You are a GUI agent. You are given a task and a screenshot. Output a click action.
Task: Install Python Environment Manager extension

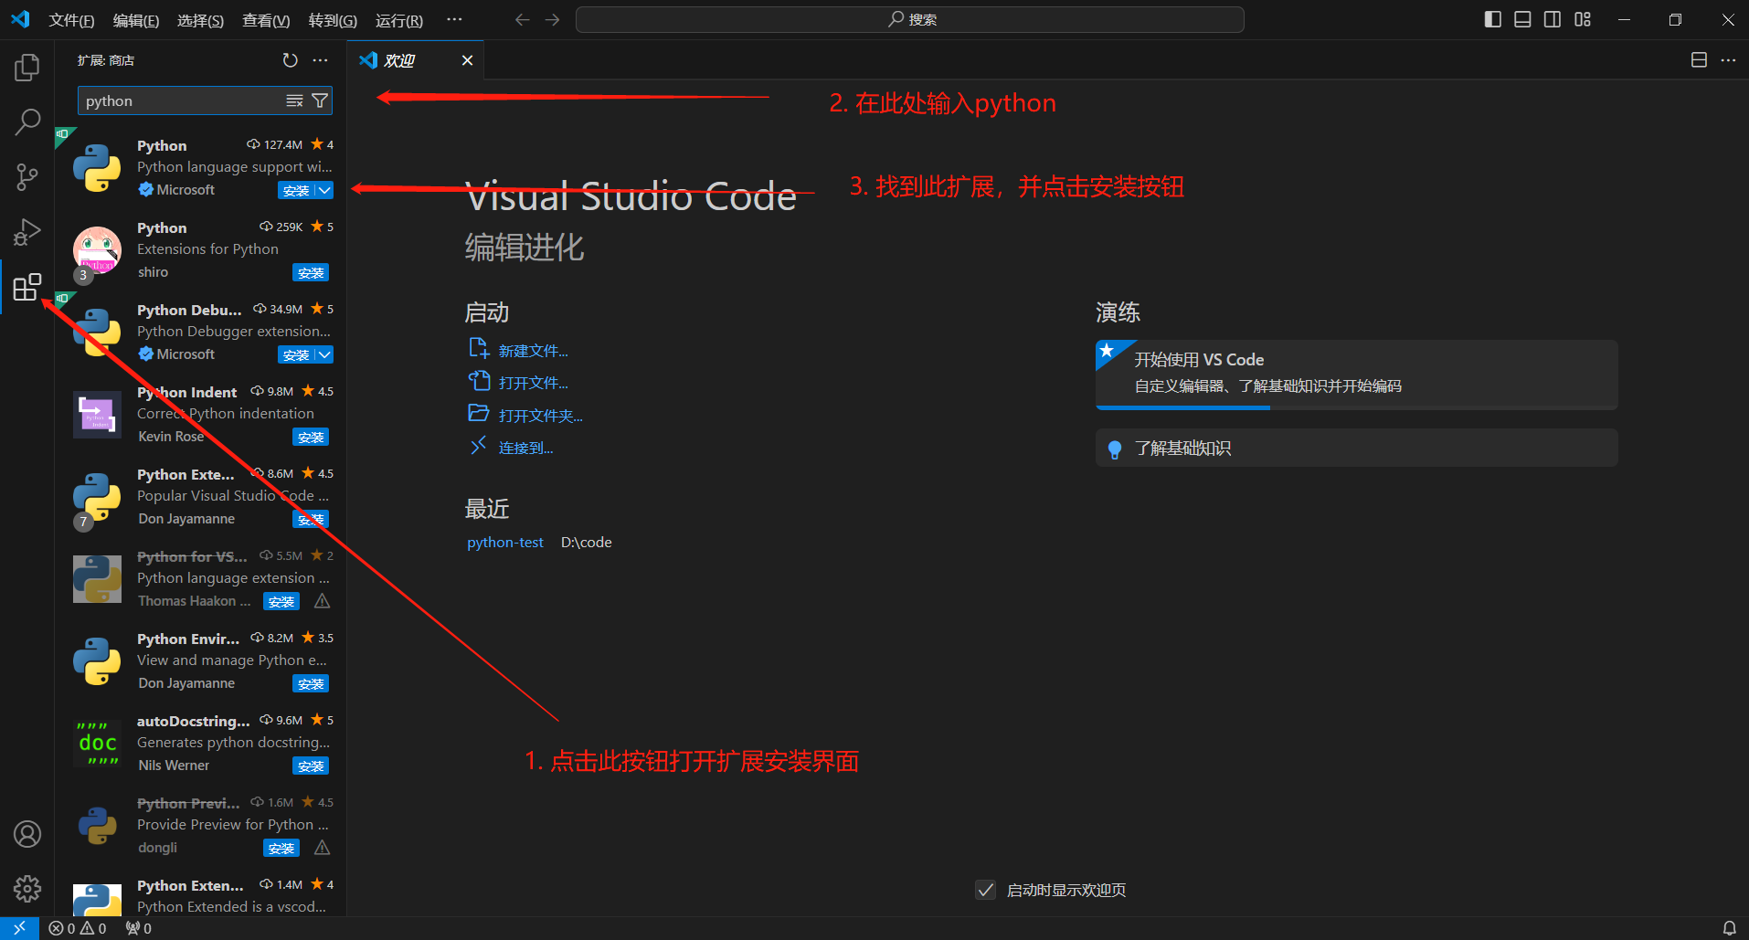pos(311,683)
